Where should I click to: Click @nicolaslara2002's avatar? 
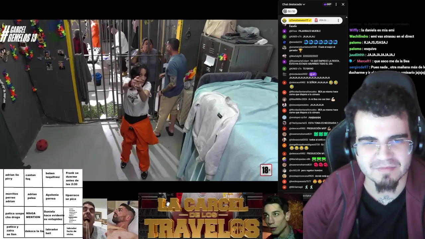284,74
